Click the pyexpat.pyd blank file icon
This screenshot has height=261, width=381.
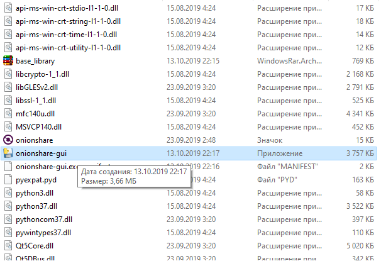(8, 180)
